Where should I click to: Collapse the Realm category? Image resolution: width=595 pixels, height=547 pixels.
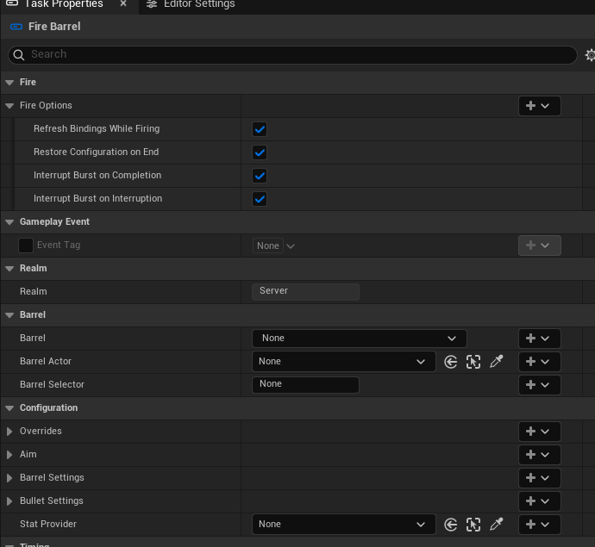click(x=9, y=269)
